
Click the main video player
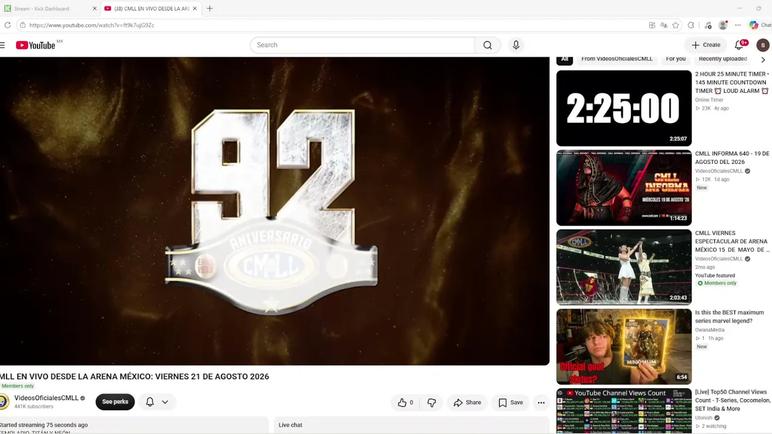tap(274, 211)
